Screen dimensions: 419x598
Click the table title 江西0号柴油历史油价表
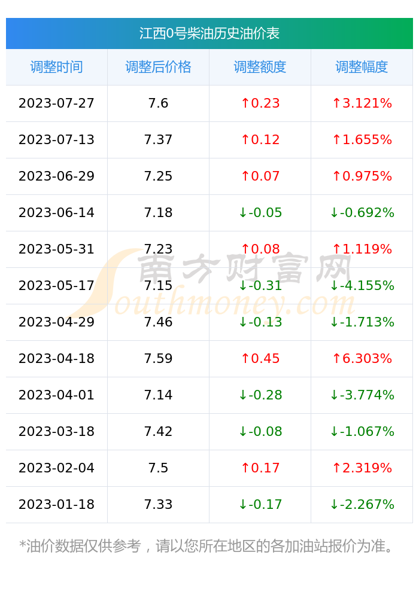point(209,33)
